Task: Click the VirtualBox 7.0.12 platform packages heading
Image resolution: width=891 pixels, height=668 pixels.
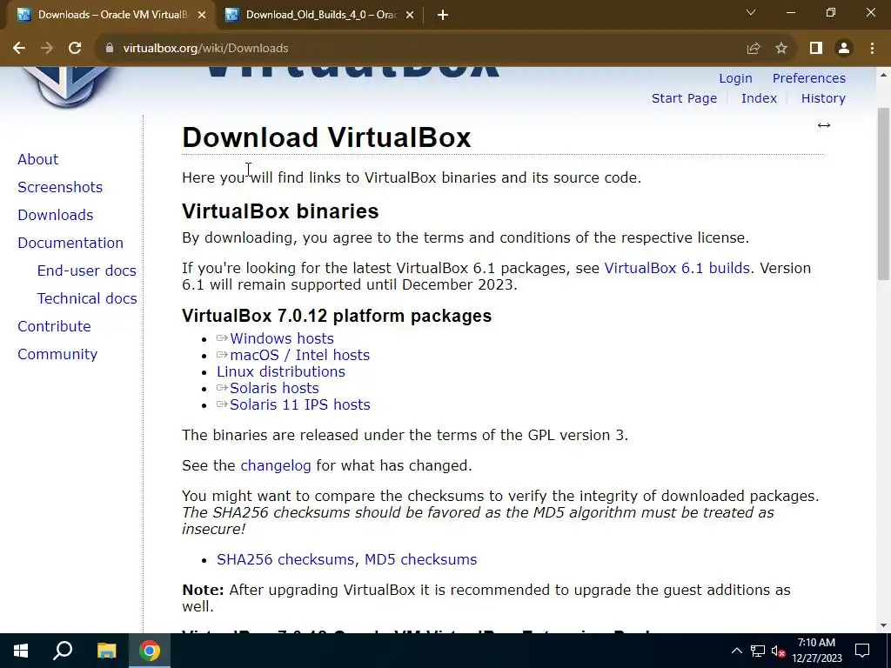Action: 337,316
